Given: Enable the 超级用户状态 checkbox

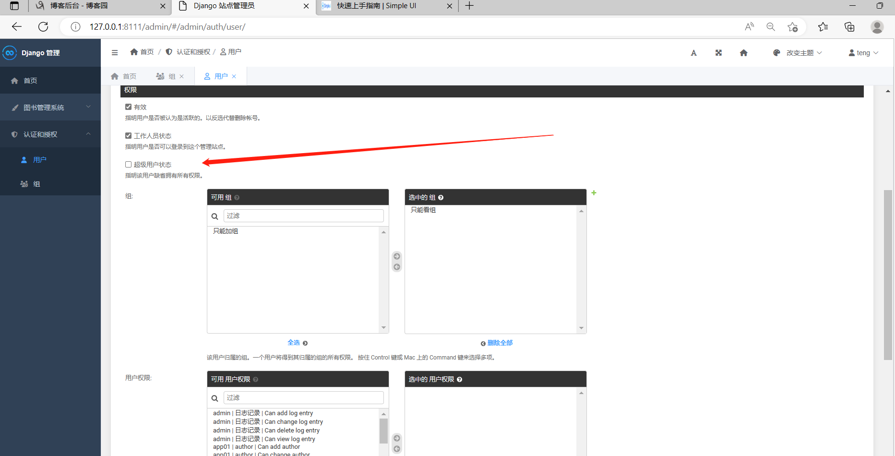Looking at the screenshot, I should [x=128, y=165].
